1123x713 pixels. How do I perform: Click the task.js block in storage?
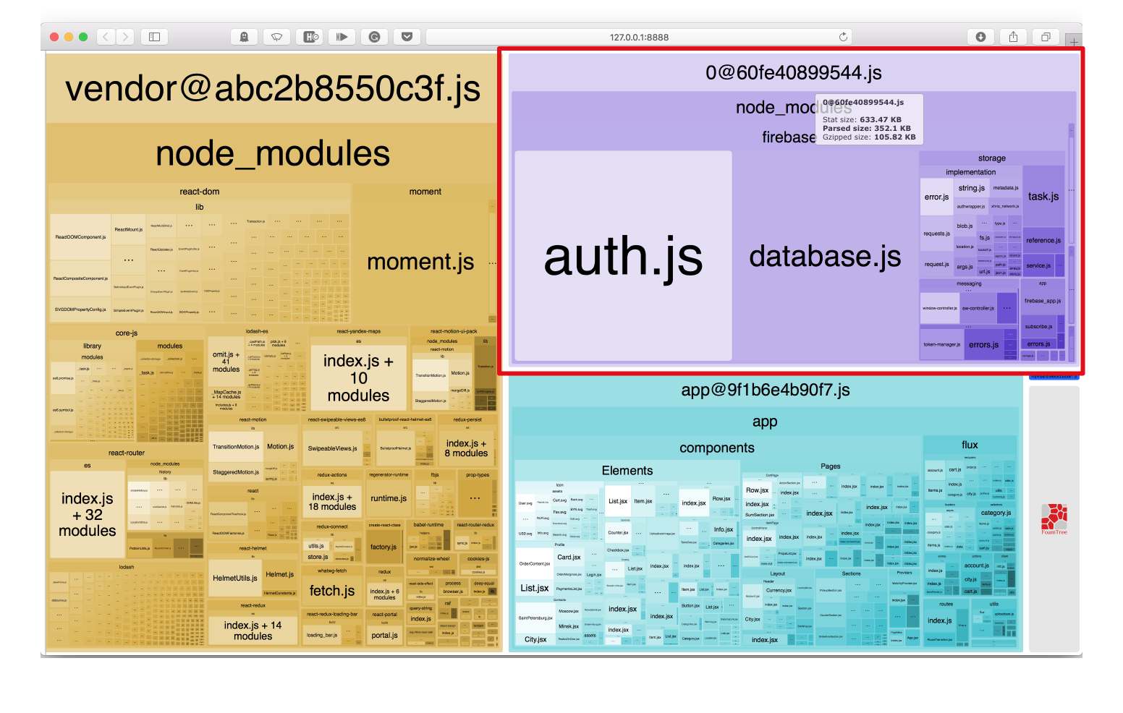pos(1043,197)
